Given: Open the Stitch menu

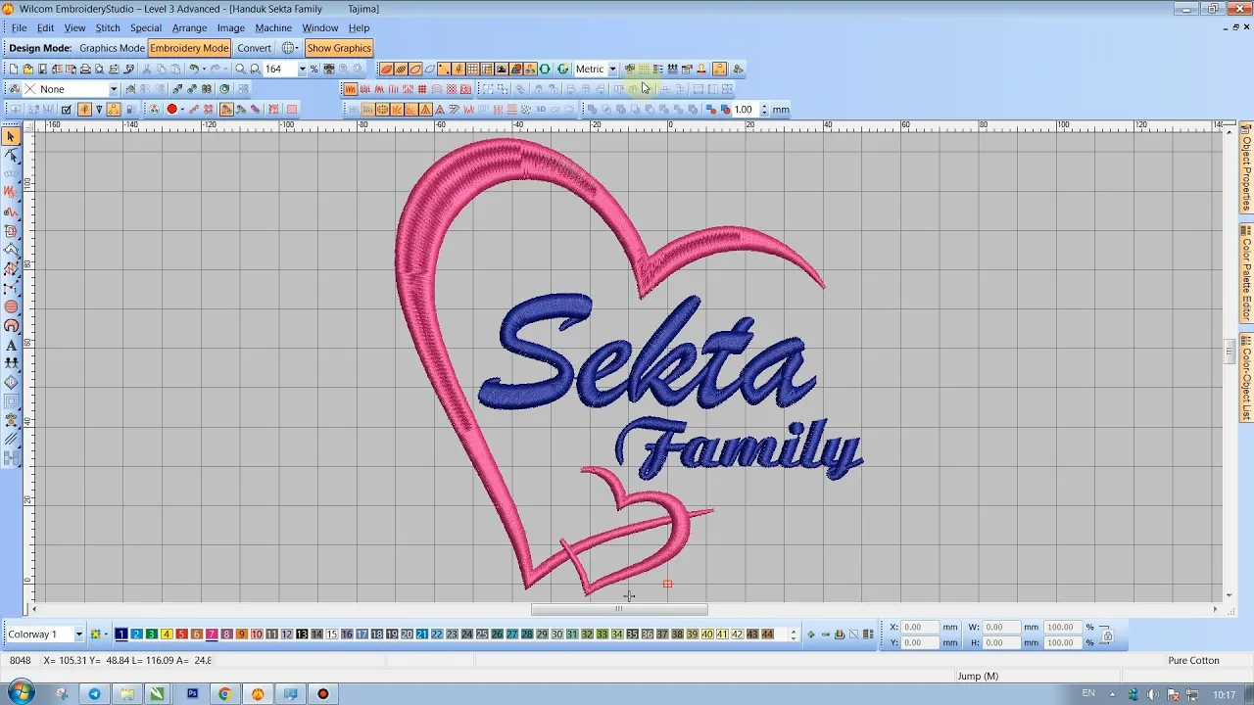Looking at the screenshot, I should pyautogui.click(x=108, y=27).
